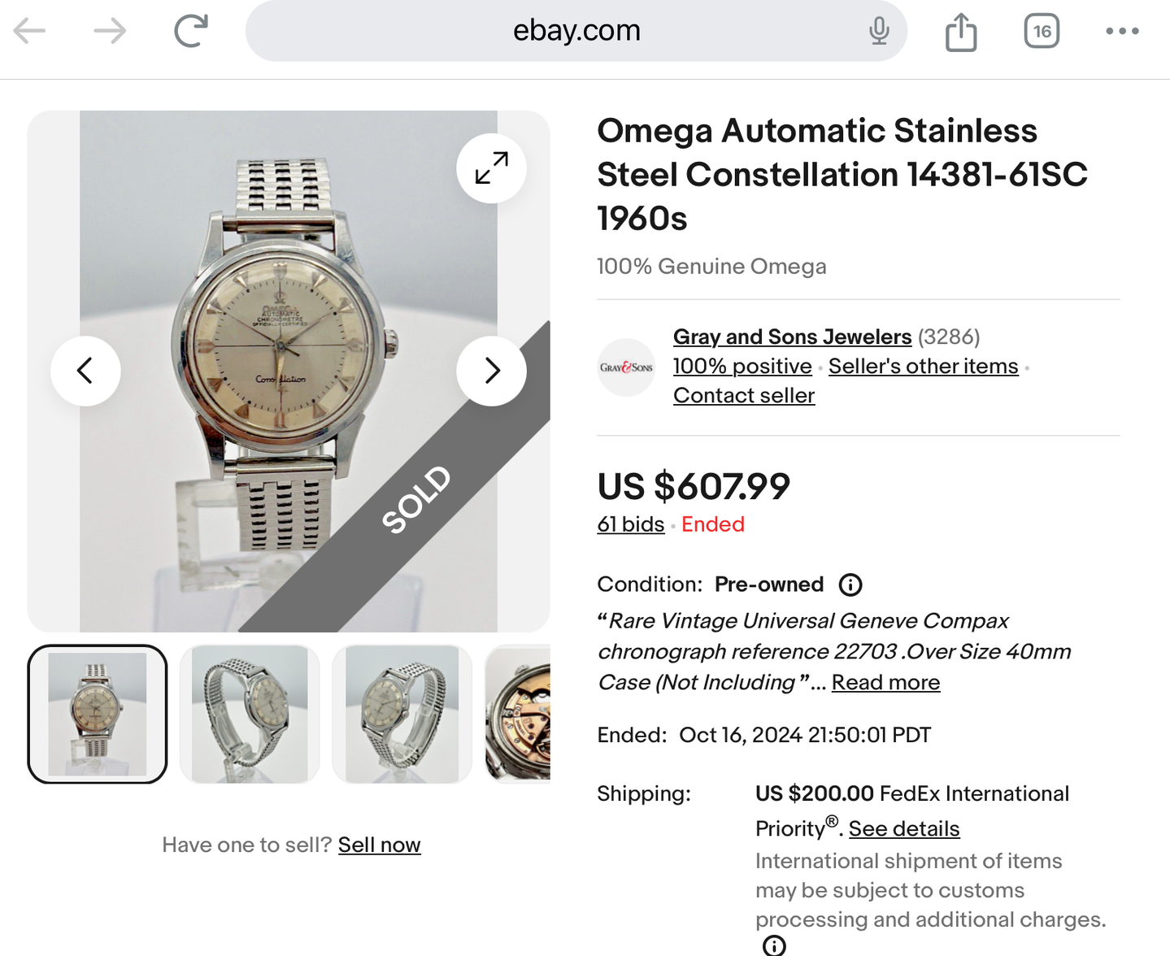Screen dimensions: 1170x956
Task: Open shipping See details link
Action: (x=904, y=829)
